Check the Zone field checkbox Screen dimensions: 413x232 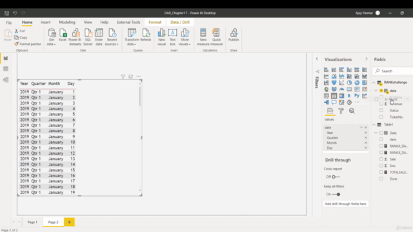381,179
